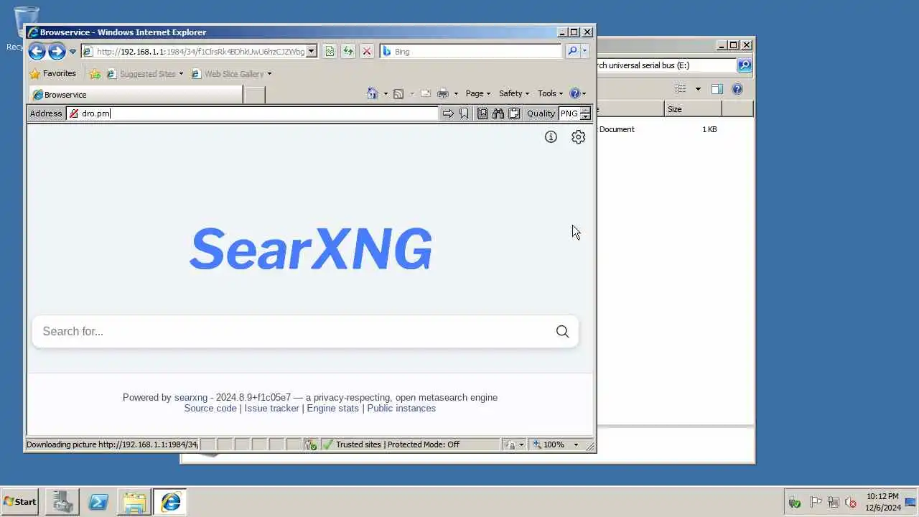Open the search provider dropdown arrow
The width and height of the screenshot is (919, 517).
pos(585,51)
